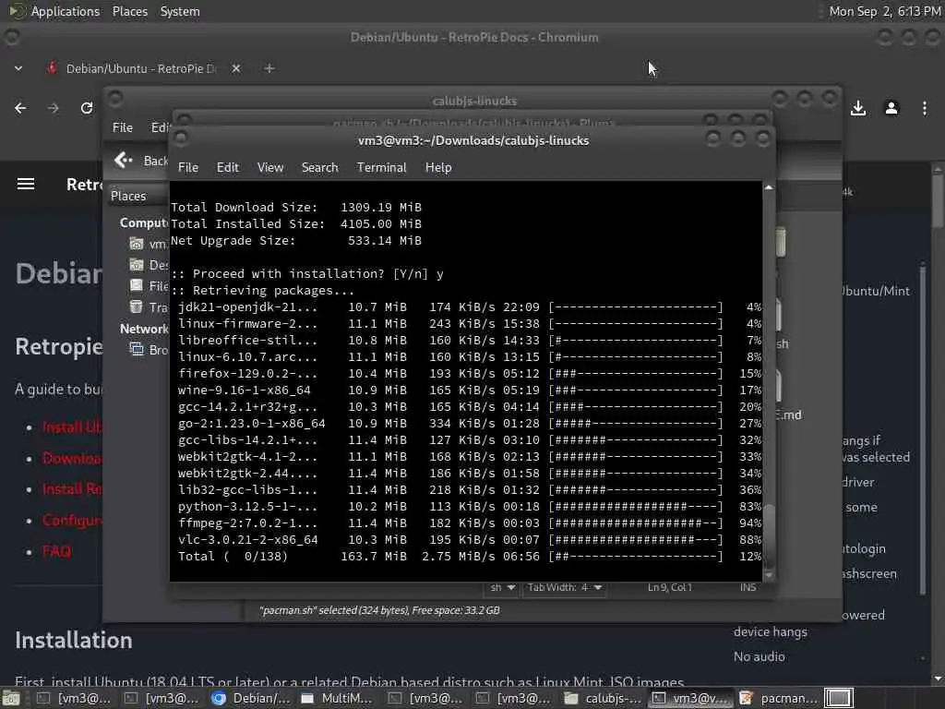Open the Places menu in top panel
This screenshot has width=945, height=709.
[x=129, y=11]
